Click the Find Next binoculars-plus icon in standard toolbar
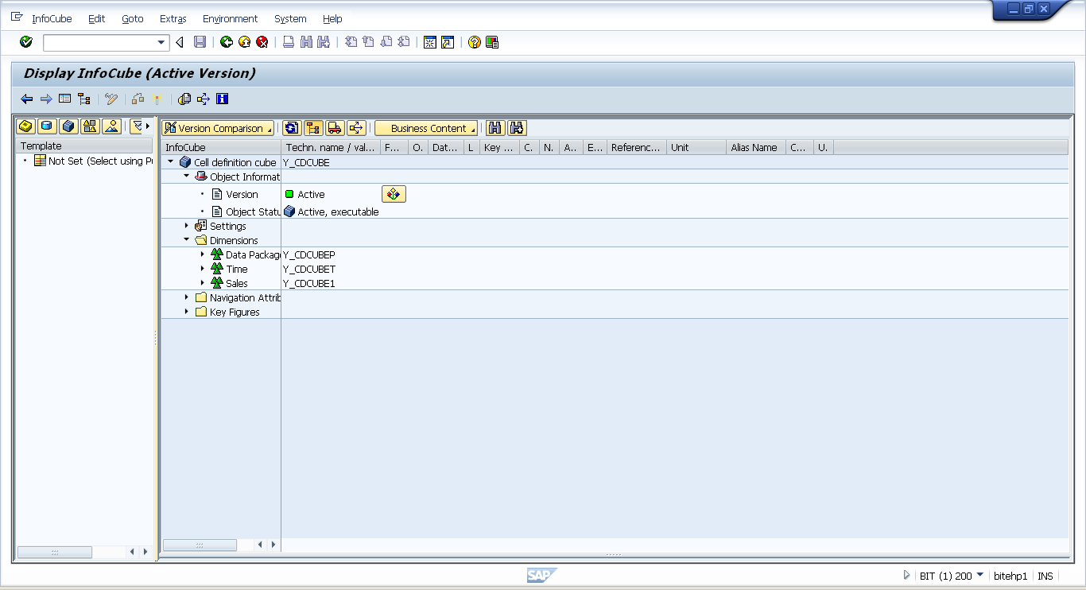Image resolution: width=1086 pixels, height=590 pixels. pos(324,42)
